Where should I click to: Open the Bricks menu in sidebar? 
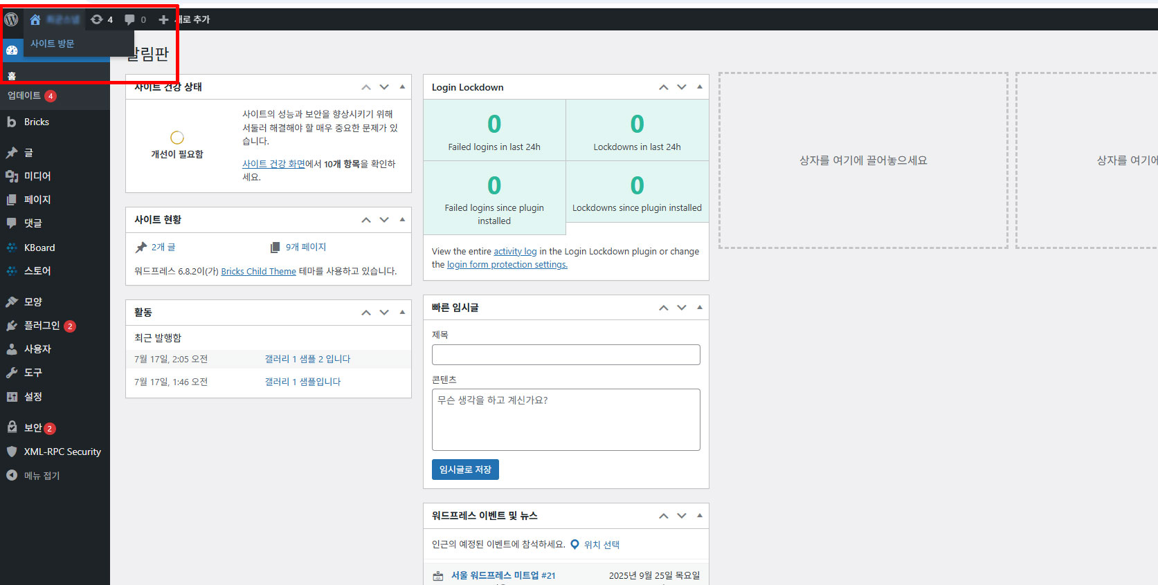[x=36, y=122]
